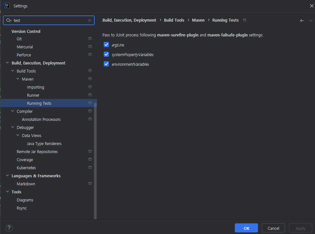Click the project-level icon next to Mercurial
Screen dimensions: 315x234
click(x=90, y=46)
